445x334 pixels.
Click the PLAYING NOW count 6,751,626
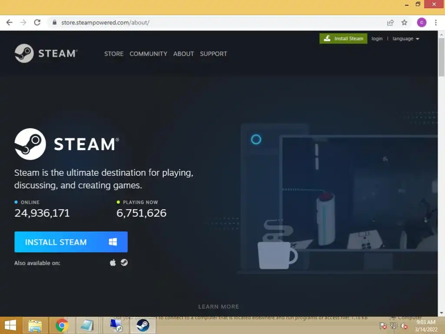141,213
